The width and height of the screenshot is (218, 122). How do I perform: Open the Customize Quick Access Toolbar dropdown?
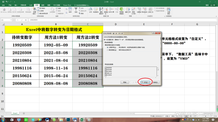pos(14,2)
